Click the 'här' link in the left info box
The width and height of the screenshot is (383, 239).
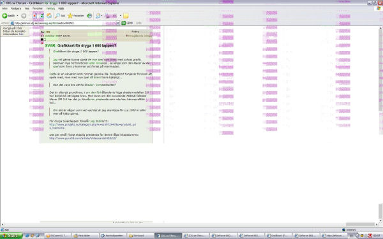coord(21,34)
